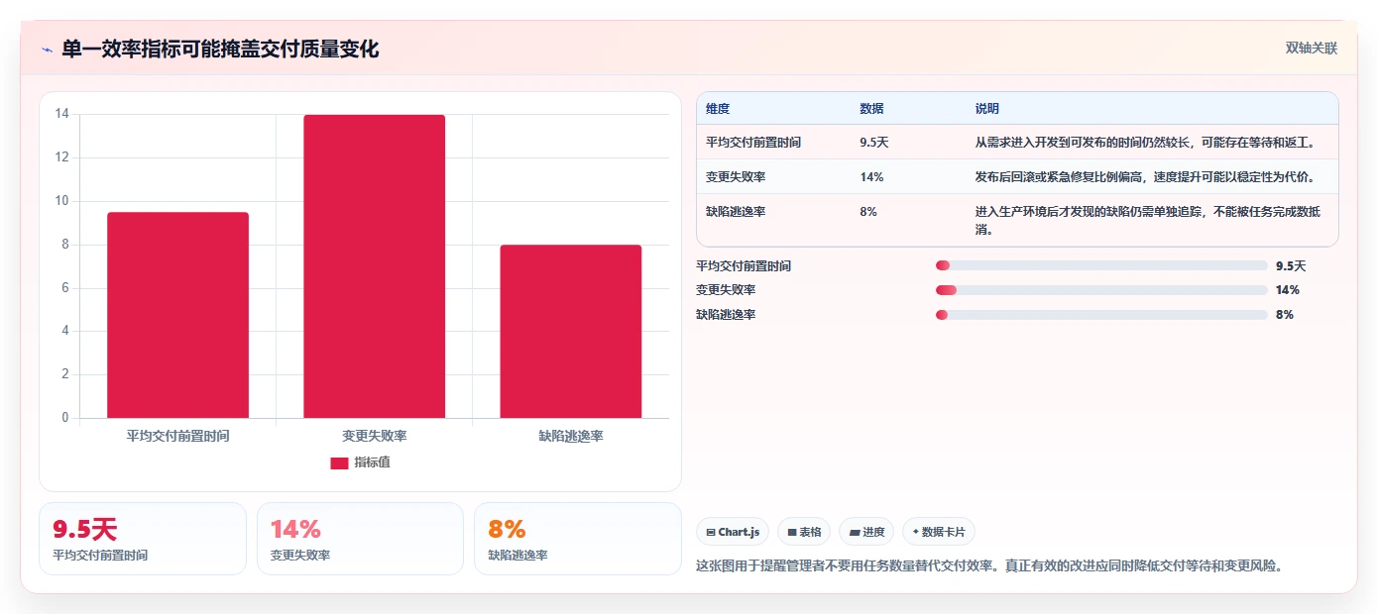Select the Chart.js tag chip

click(x=733, y=532)
